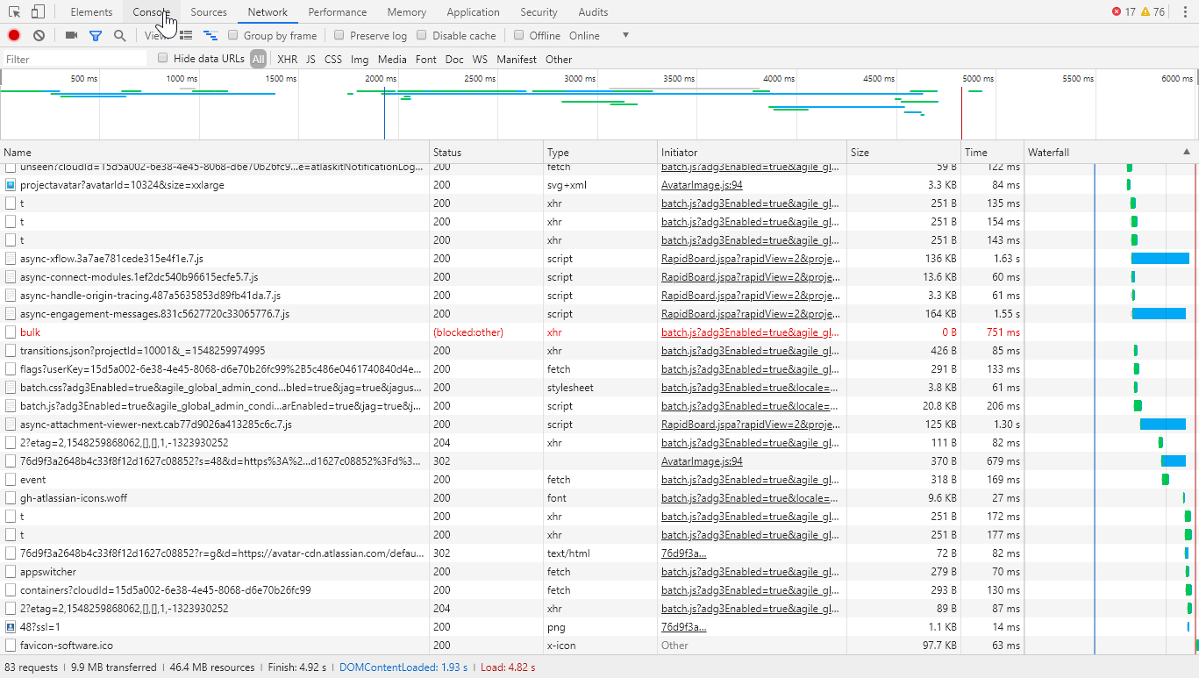Open the AvatarImage.js:94 initiator link for projectavatar
The width and height of the screenshot is (1199, 678).
click(702, 185)
